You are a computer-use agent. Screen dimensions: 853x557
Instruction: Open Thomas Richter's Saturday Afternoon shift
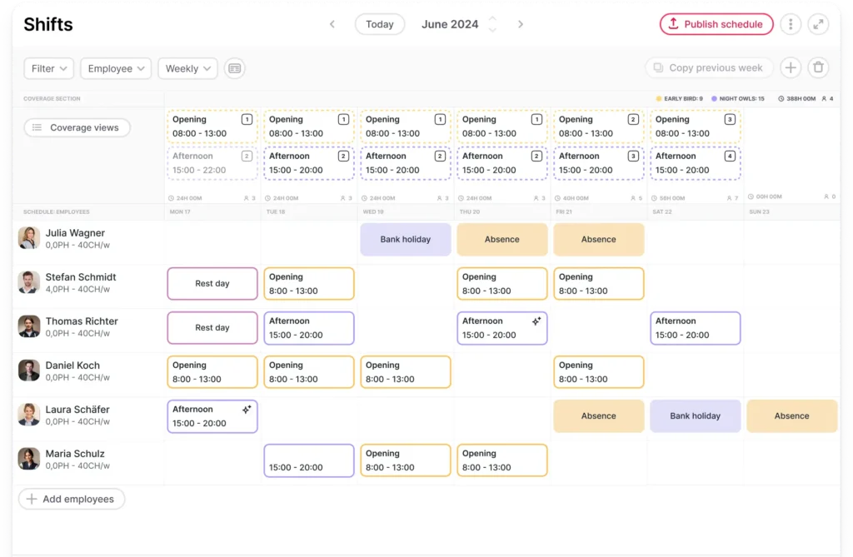pos(696,327)
